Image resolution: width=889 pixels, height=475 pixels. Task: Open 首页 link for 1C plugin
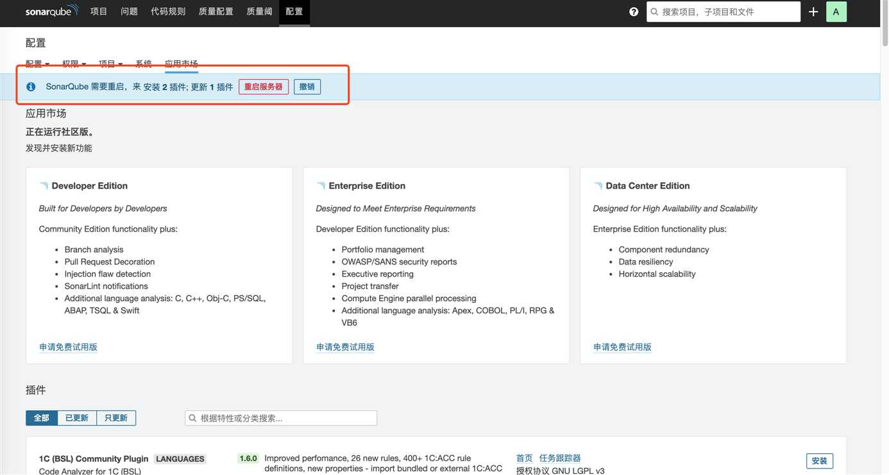click(x=525, y=458)
